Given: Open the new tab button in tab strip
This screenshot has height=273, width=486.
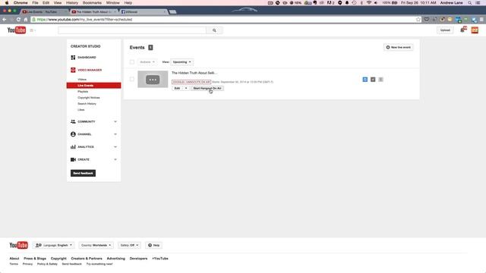Looking at the screenshot, I should tap(173, 12).
